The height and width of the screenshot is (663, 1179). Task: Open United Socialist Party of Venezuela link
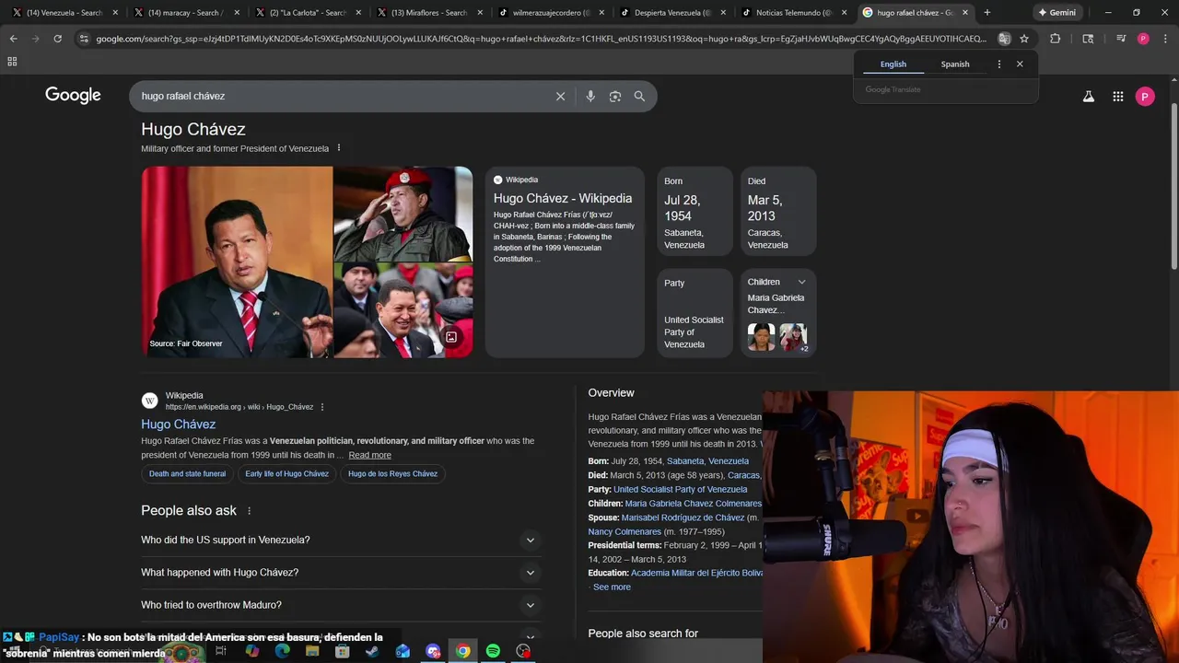[x=680, y=490]
